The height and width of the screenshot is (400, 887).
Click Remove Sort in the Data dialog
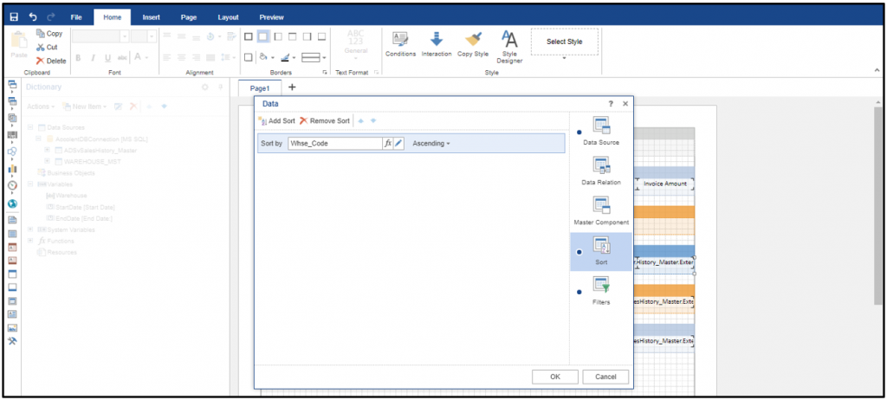tap(325, 120)
